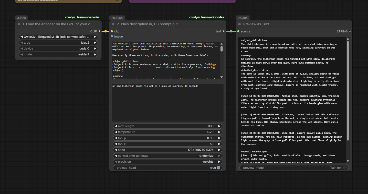Image resolution: width=368 pixels, height=194 pixels.
Task: Toggle the preload_head switch
Action: tap(218, 168)
